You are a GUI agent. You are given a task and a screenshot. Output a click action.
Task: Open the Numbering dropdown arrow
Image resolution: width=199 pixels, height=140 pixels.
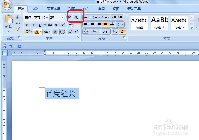(x=100, y=17)
